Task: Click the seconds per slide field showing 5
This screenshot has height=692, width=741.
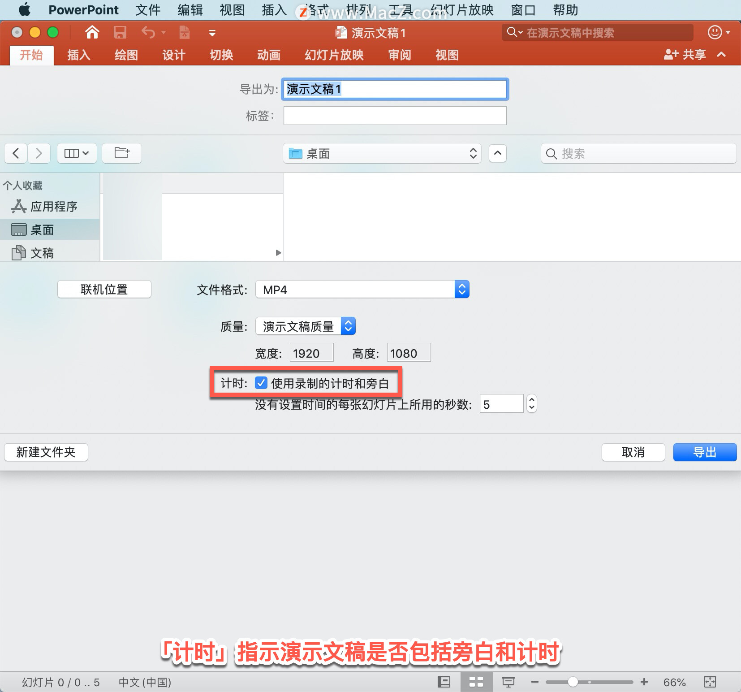Action: 501,404
